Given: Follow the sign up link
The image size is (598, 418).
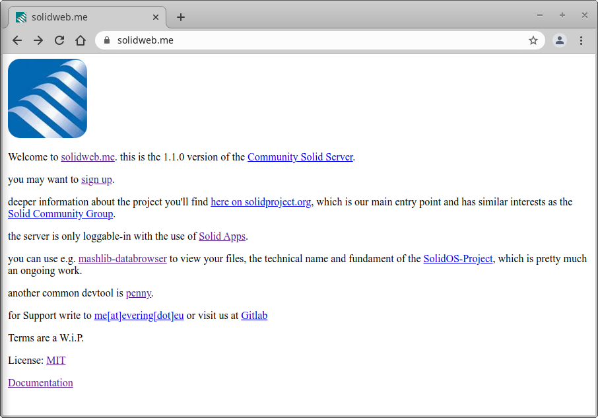Looking at the screenshot, I should pos(96,180).
